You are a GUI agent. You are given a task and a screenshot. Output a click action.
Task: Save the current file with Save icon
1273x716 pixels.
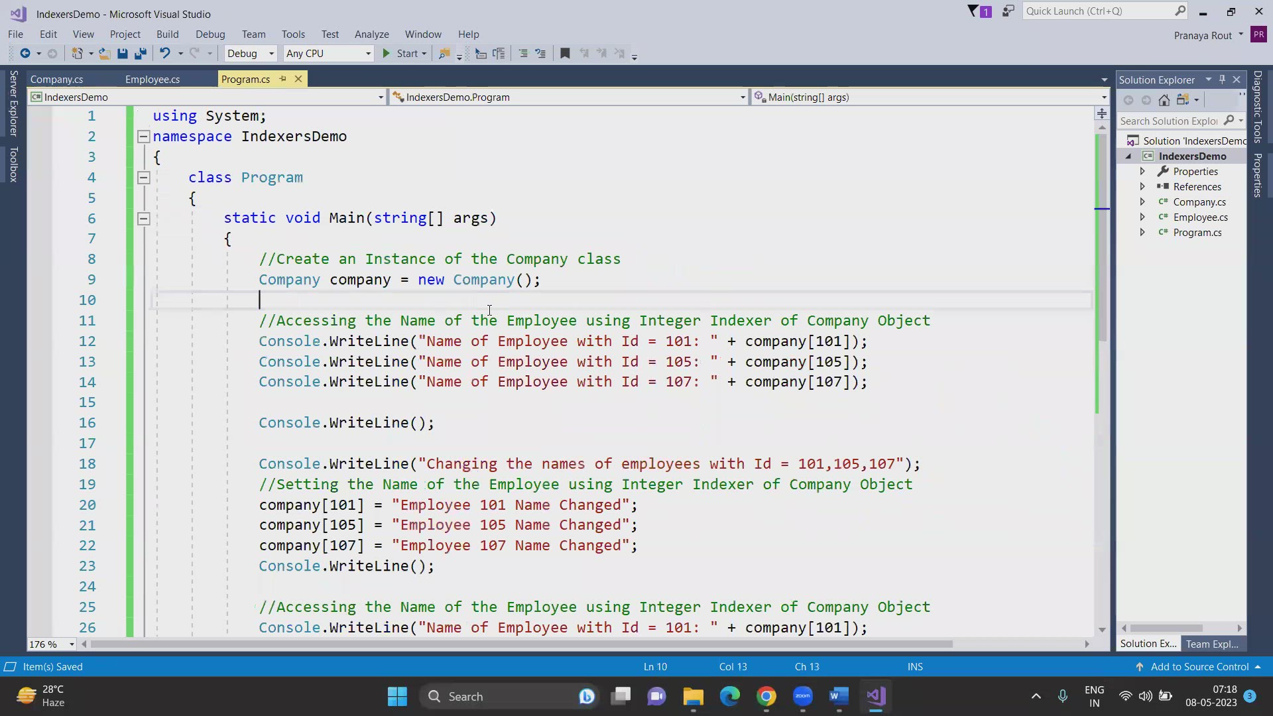122,54
